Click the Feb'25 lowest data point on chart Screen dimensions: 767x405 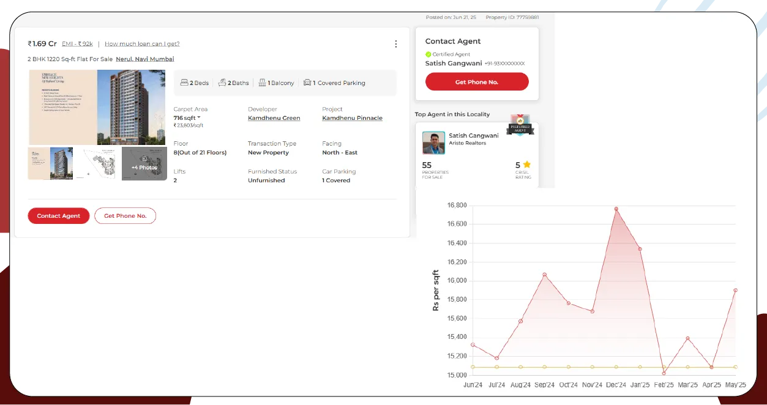point(664,373)
